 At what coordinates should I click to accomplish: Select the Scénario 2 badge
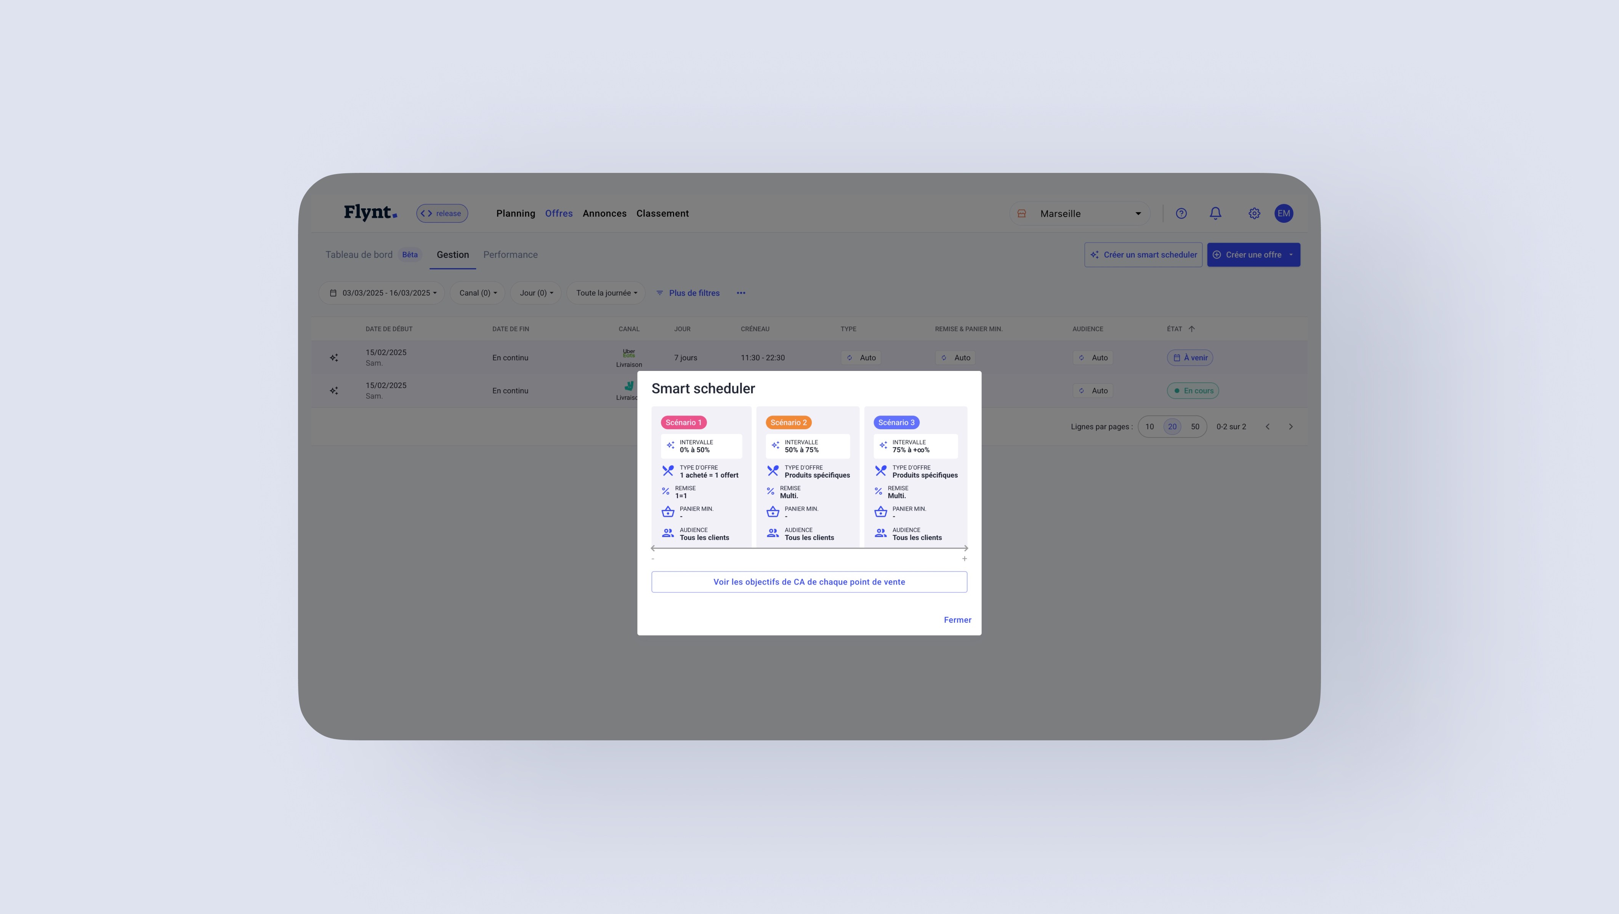pos(788,423)
